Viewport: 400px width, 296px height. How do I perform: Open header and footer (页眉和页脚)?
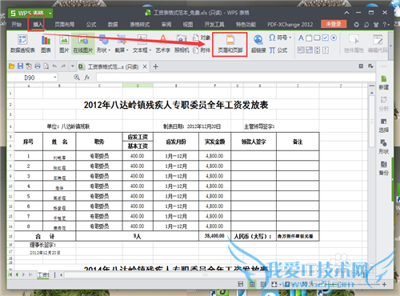[230, 44]
